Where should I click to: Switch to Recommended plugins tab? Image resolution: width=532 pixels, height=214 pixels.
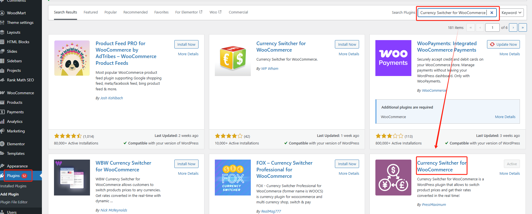click(x=136, y=12)
